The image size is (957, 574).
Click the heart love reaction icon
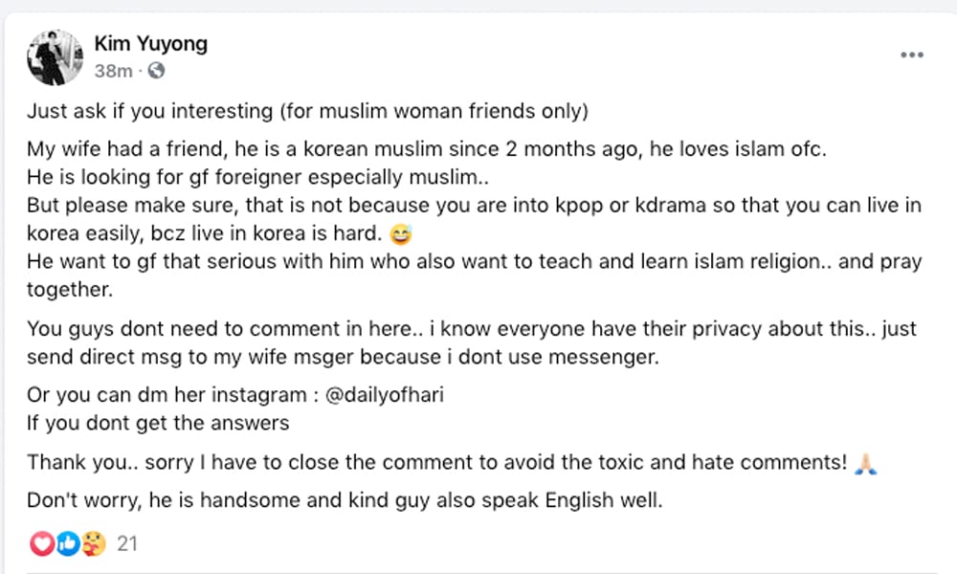tap(43, 543)
